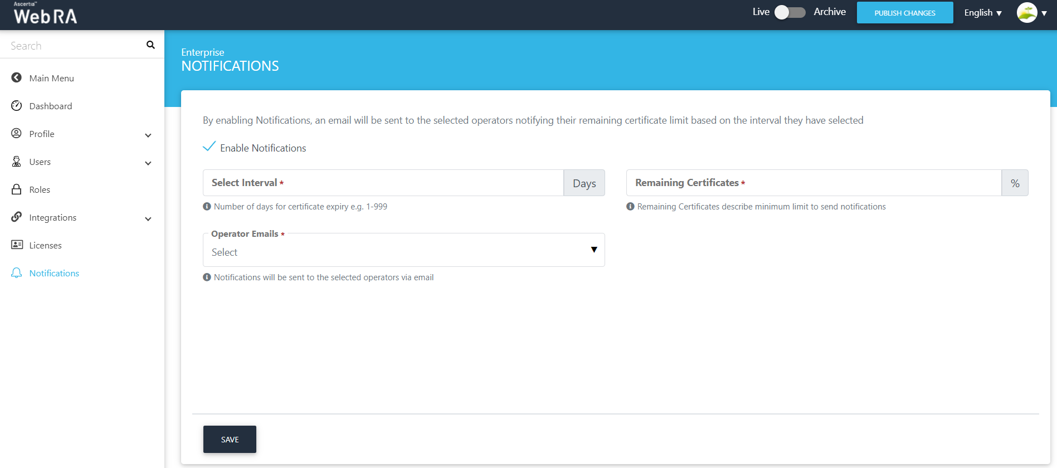Click the Enable Notifications label text

(263, 148)
